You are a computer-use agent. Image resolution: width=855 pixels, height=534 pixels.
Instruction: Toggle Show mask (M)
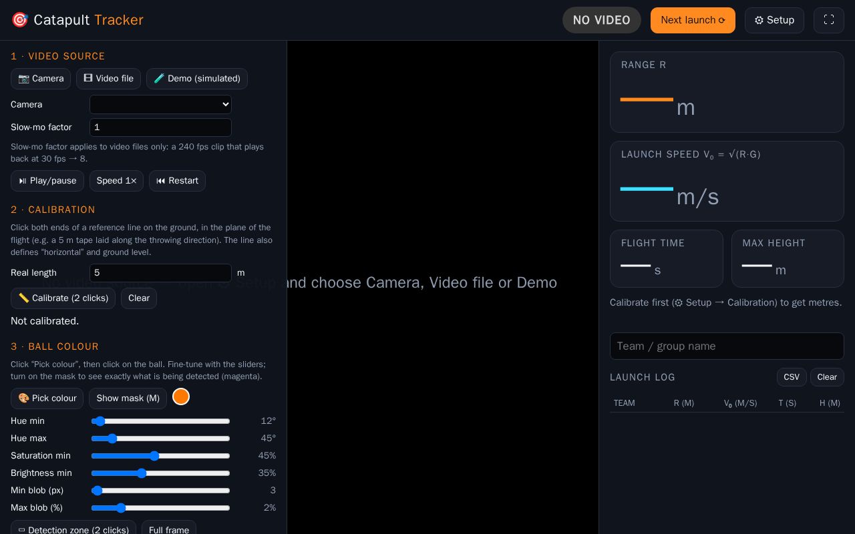click(128, 398)
